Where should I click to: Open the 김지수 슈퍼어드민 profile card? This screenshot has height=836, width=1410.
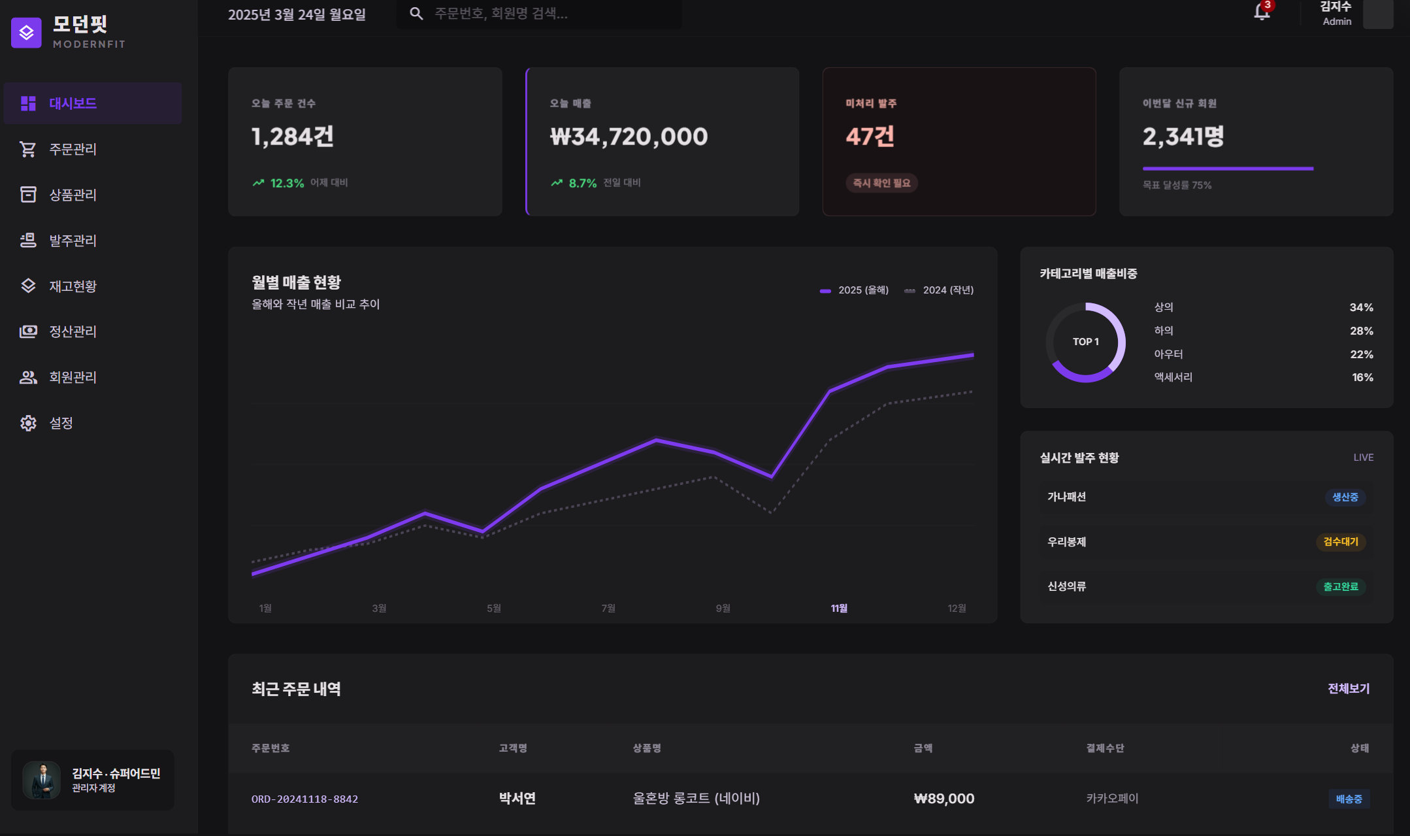93,780
